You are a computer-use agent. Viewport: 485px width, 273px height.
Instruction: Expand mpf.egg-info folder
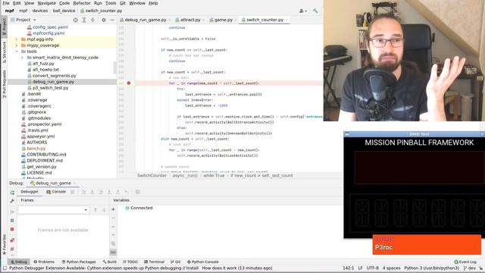(x=17, y=39)
